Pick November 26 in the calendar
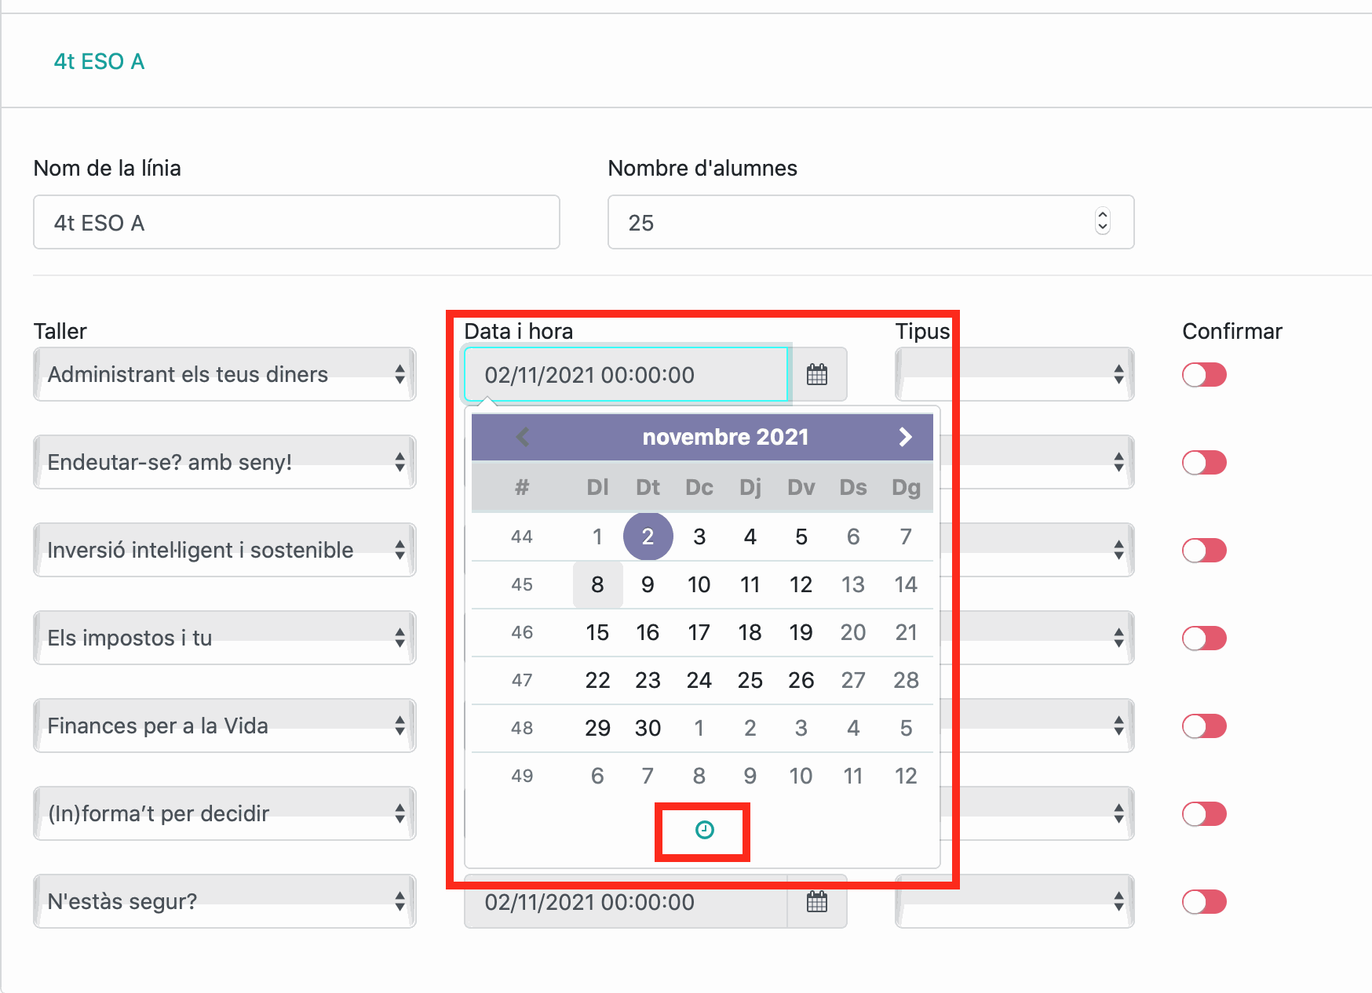The width and height of the screenshot is (1372, 993). coord(801,680)
